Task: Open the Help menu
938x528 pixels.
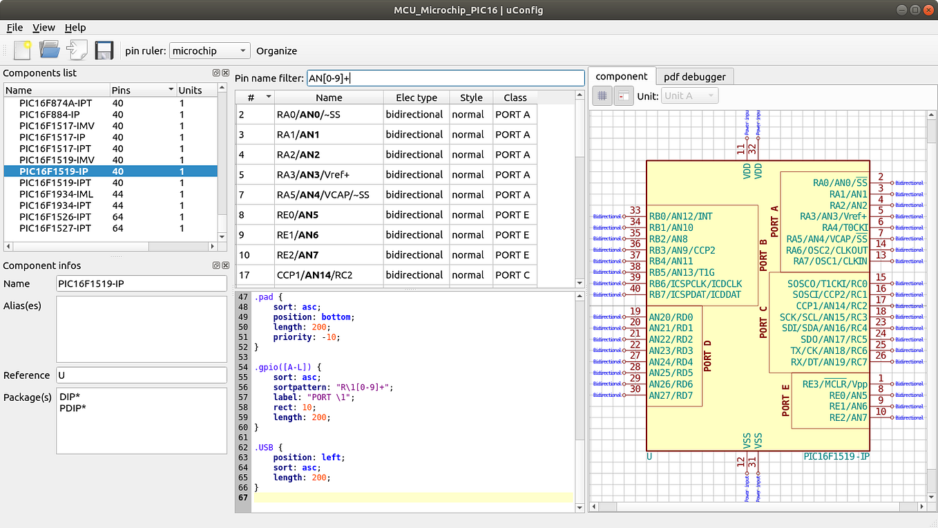Action: coord(75,28)
